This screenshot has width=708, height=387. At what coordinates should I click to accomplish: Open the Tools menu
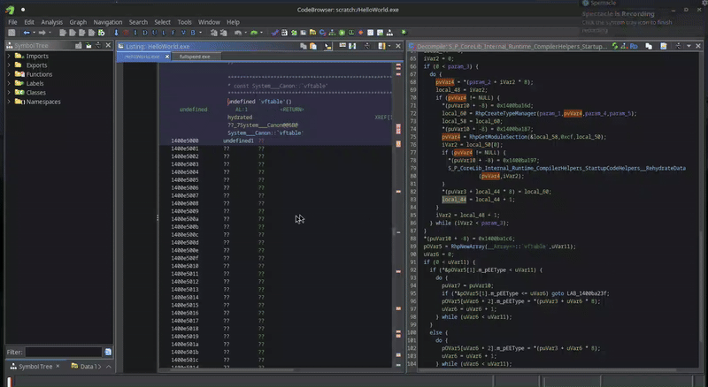[184, 22]
